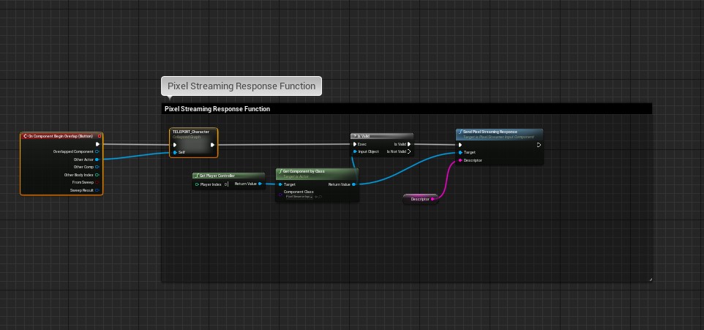This screenshot has height=330, width=704.
Task: Click Get Component by Class Return Value pin
Action: [x=353, y=184]
